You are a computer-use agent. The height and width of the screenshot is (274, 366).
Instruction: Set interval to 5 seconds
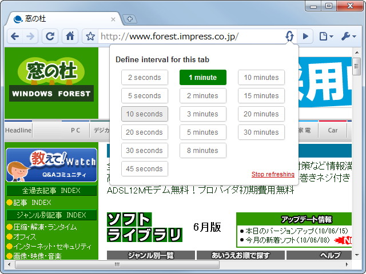click(x=145, y=95)
